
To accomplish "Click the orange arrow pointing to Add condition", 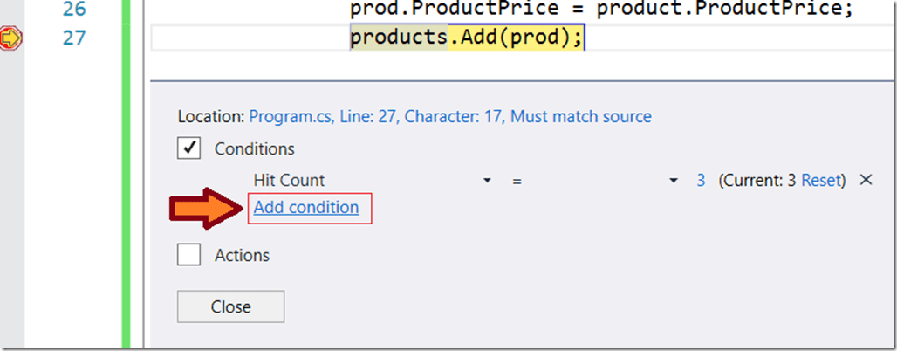I will (x=204, y=208).
